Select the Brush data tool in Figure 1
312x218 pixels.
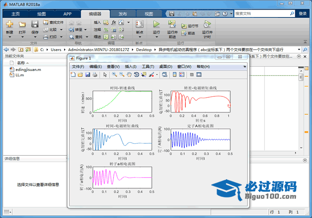point(151,75)
